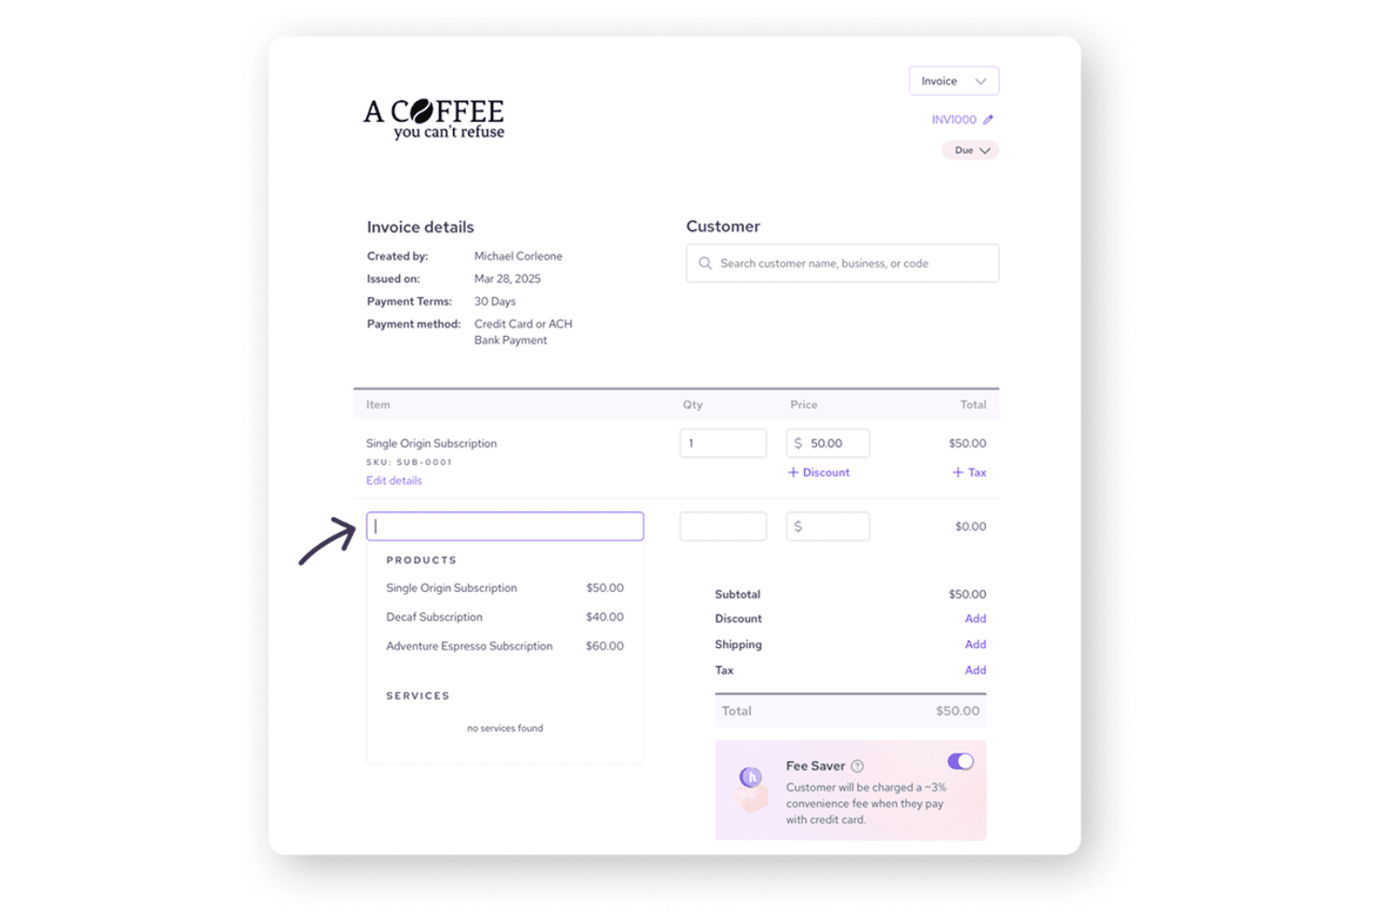Open Edit details for Single Origin Subscription

tap(394, 481)
